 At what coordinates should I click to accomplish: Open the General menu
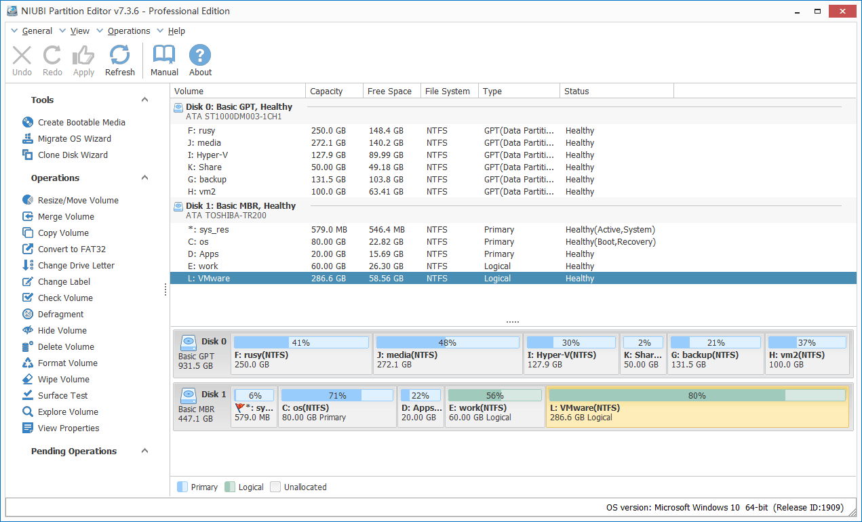coord(37,31)
